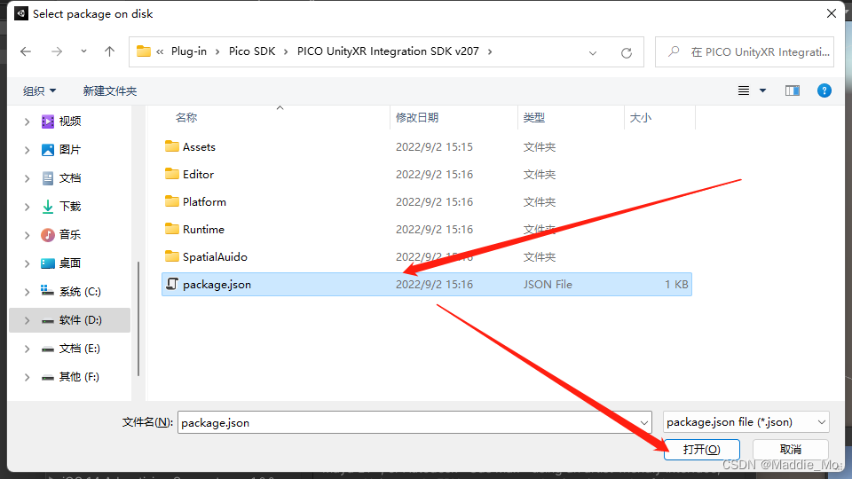Expand the 其他 (F:) tree node

[27, 378]
